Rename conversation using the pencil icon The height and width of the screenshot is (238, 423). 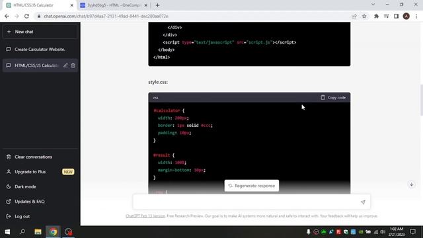tap(65, 65)
